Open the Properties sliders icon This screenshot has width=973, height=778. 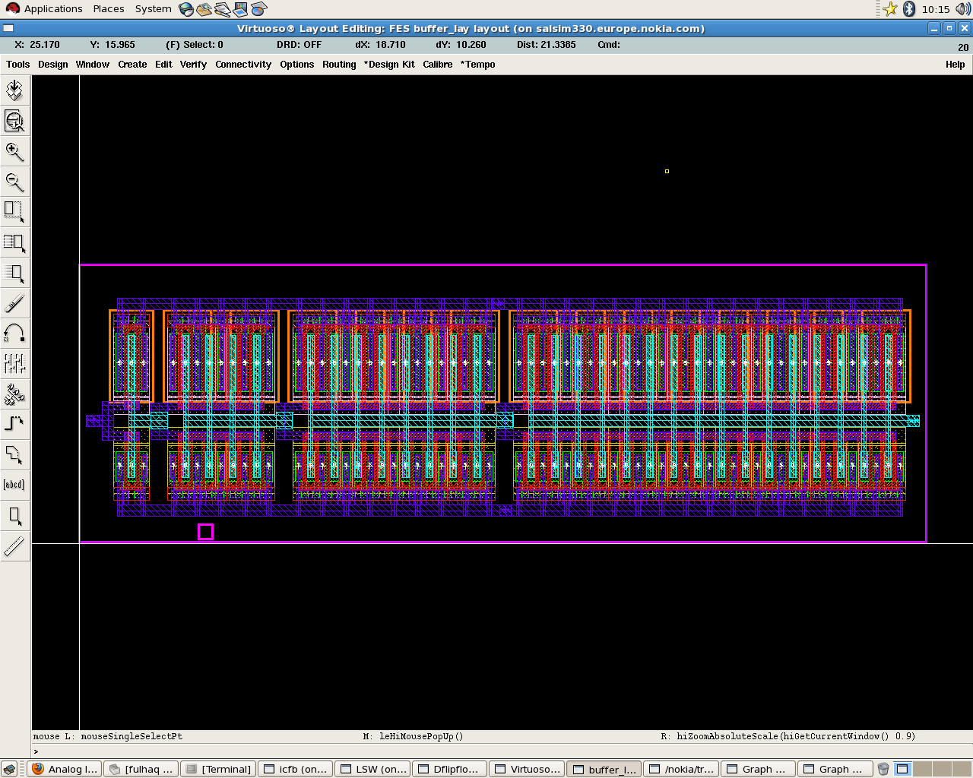pos(14,364)
